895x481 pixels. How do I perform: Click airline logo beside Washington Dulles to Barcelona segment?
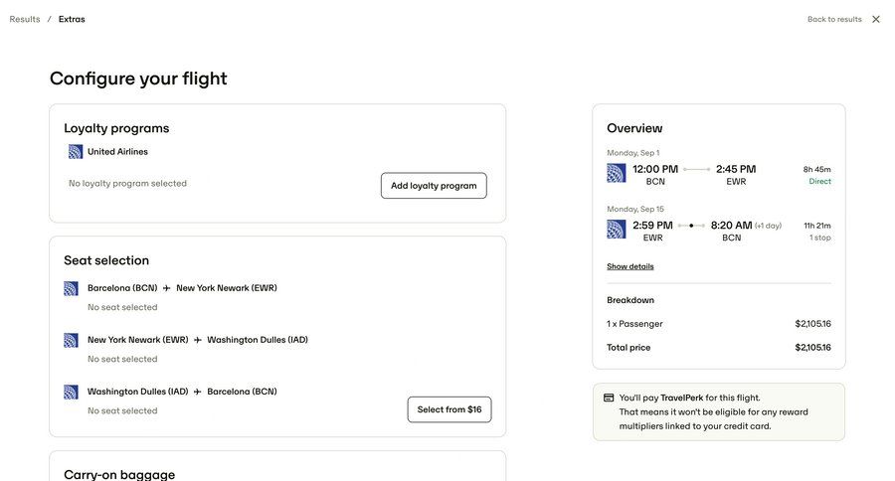click(x=71, y=392)
